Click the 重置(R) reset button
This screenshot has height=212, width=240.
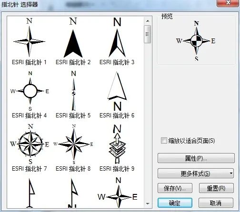(x=216, y=188)
